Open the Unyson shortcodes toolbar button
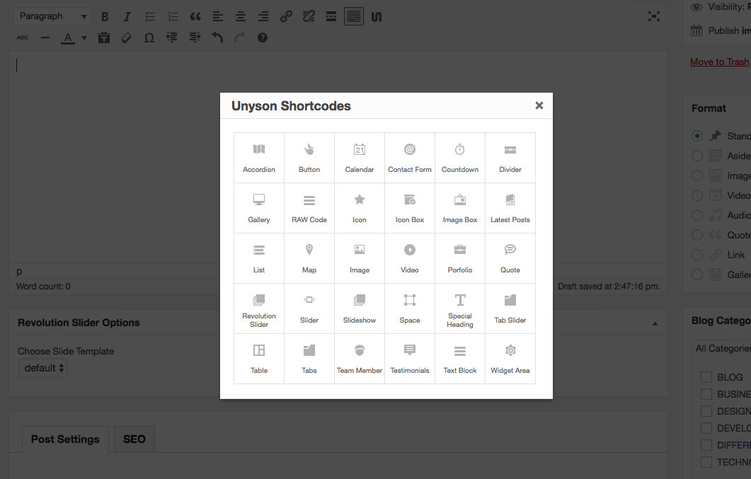Screen dimensions: 751x479 tap(377, 17)
